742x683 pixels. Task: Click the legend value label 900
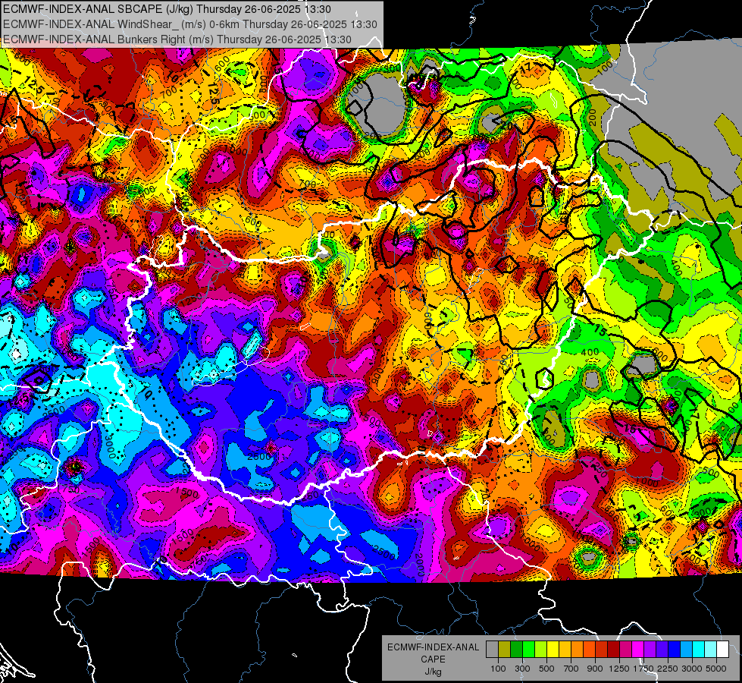point(595,669)
